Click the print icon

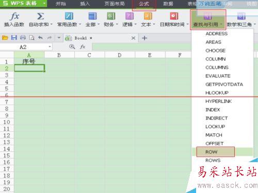(x=23, y=38)
